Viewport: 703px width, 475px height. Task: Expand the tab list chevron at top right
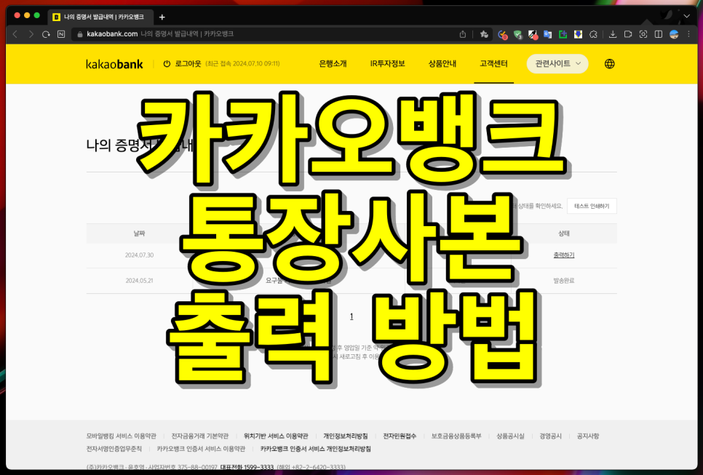click(x=686, y=16)
